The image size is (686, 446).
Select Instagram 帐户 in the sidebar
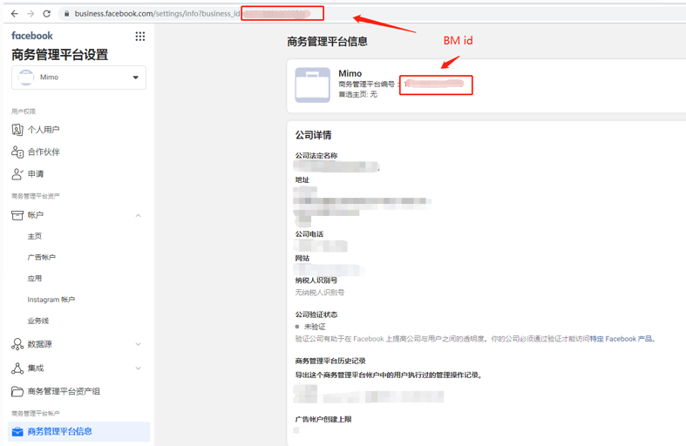51,300
